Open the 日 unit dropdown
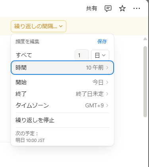This screenshot has height=167, width=149. click(100, 55)
